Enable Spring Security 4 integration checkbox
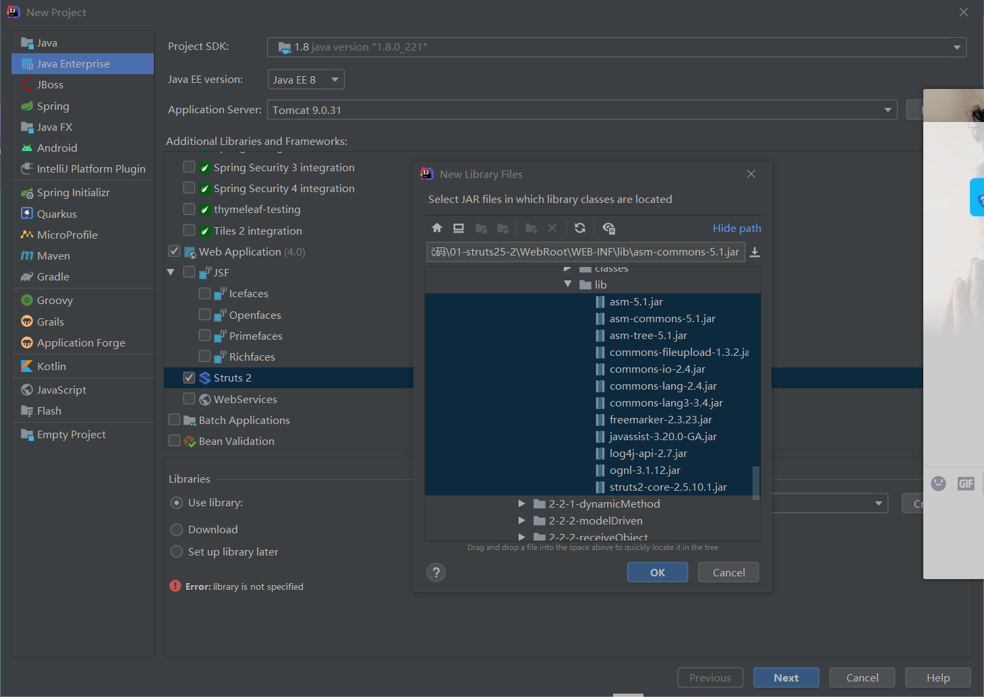Image resolution: width=984 pixels, height=697 pixels. tap(189, 187)
